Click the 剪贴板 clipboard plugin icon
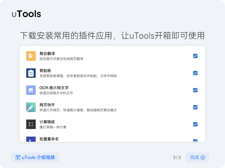 31,73
